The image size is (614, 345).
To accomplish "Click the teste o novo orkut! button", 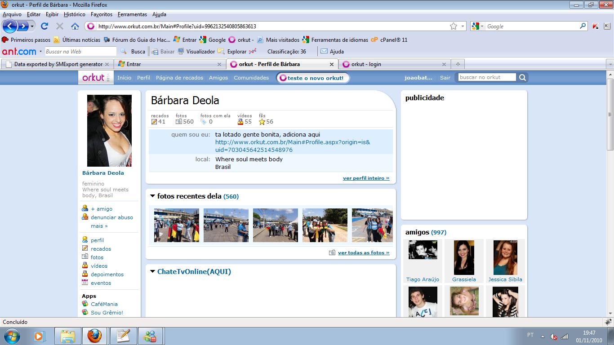I will pyautogui.click(x=312, y=77).
